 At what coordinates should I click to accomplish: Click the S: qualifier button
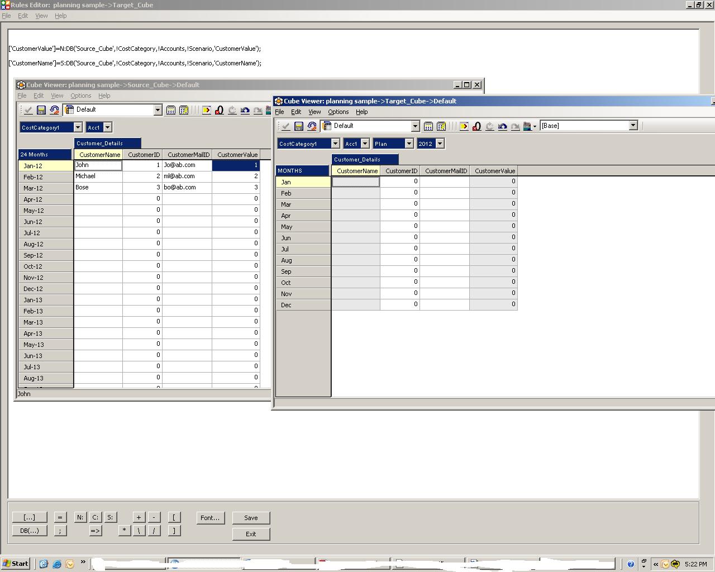click(x=110, y=517)
